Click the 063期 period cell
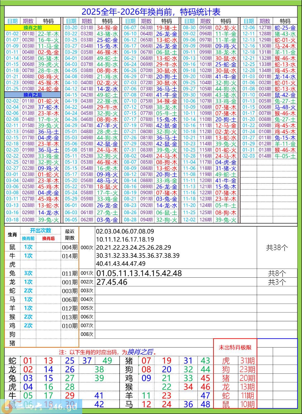 click(x=146, y=28)
